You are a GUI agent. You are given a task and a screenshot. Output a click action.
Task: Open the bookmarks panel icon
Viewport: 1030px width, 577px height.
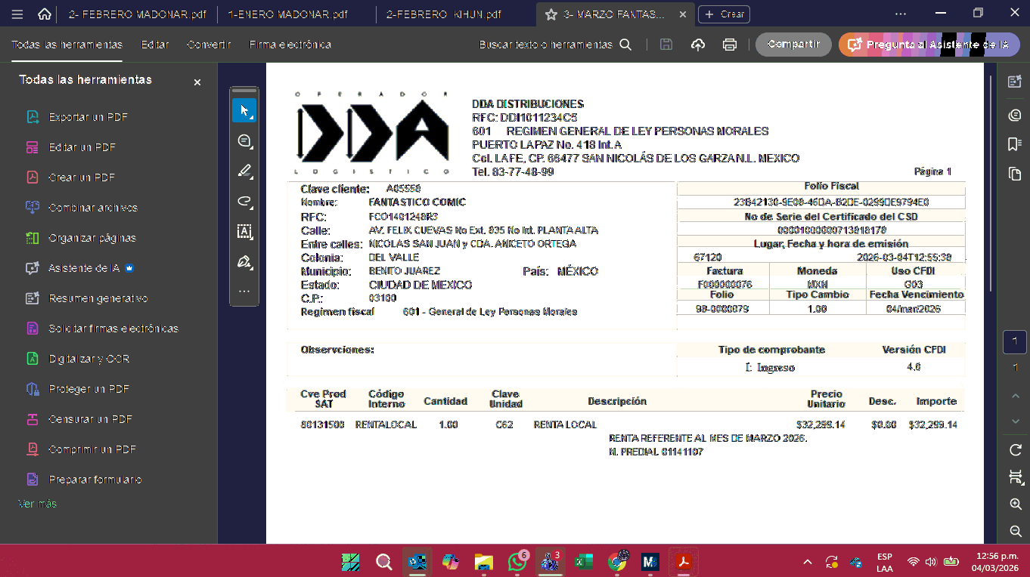(x=1014, y=144)
